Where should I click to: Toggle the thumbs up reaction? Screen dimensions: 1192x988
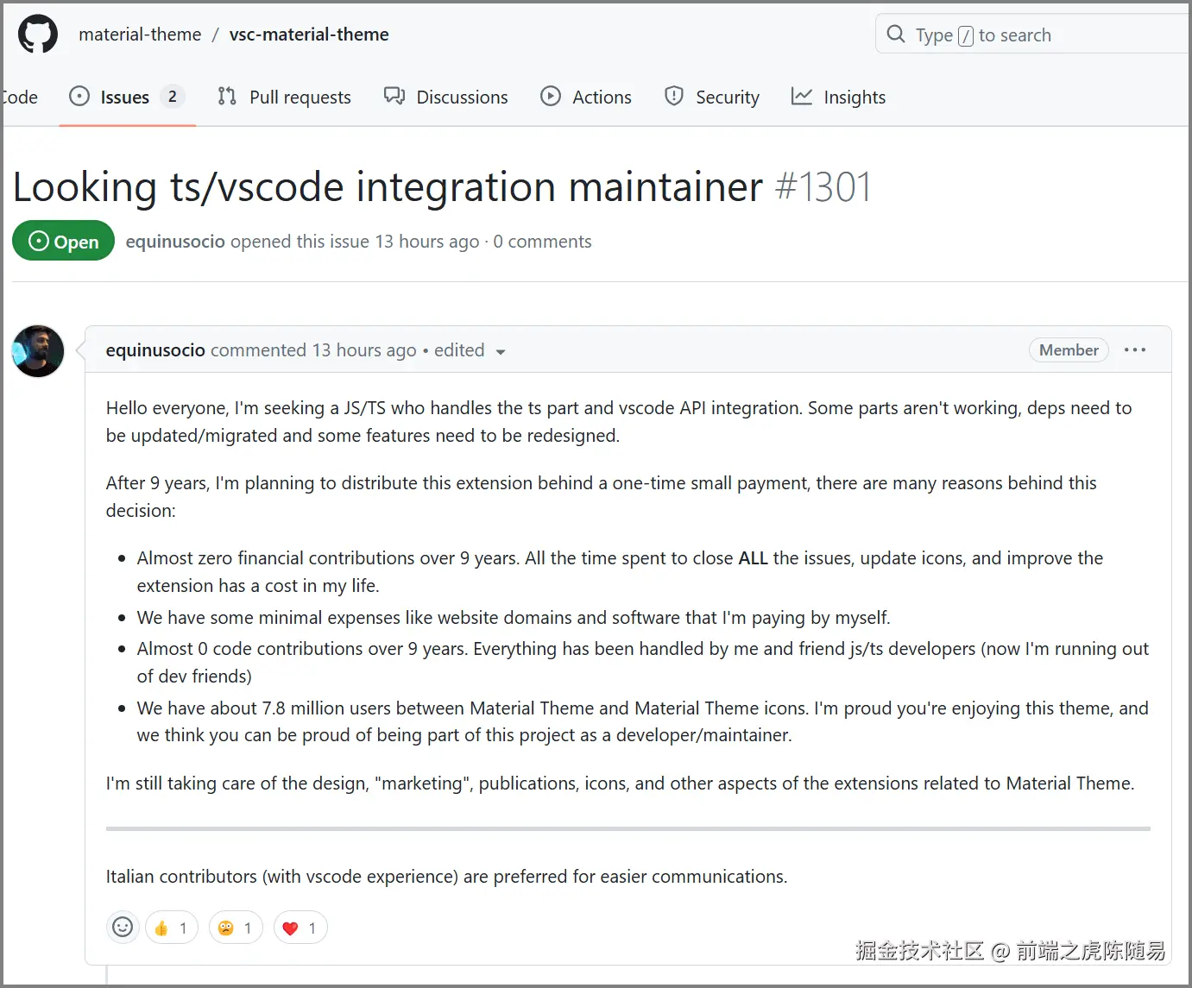point(172,928)
